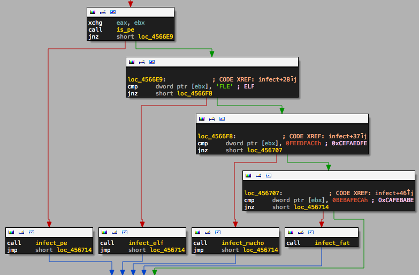The height and width of the screenshot is (275, 419).
Task: Click the 0xCEFAEDFE comment
Action: (349, 143)
